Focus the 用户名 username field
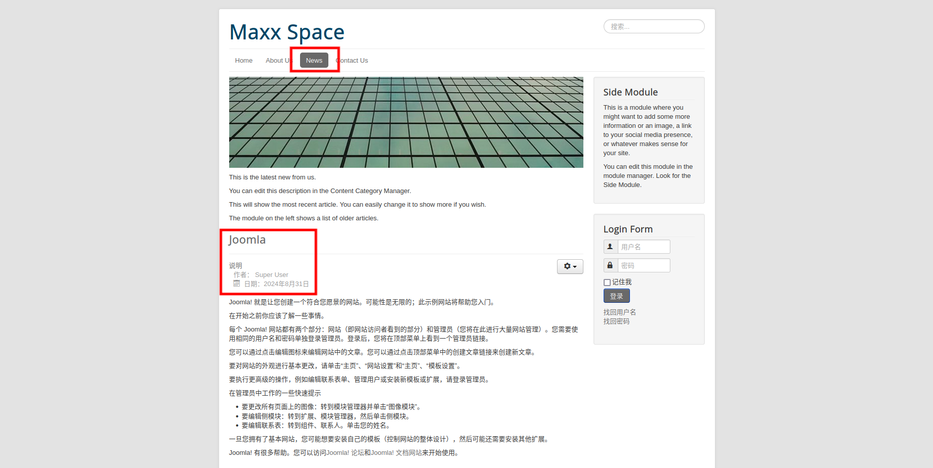This screenshot has height=468, width=933. 644,247
